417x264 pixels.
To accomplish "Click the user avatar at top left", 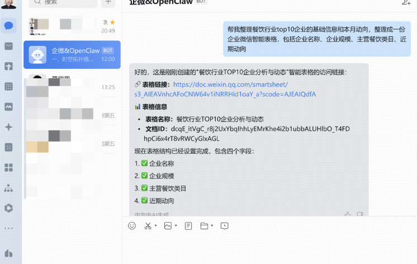I will 9,4.
